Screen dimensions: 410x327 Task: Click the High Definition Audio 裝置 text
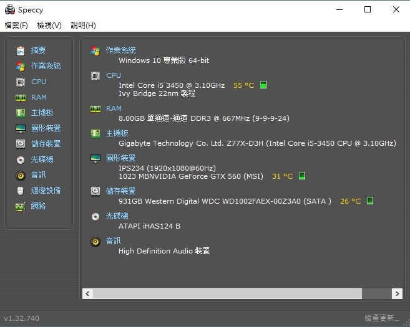click(x=164, y=251)
